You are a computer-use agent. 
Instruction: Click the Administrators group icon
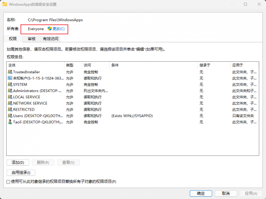click(x=10, y=91)
